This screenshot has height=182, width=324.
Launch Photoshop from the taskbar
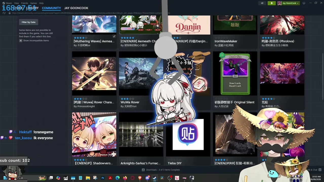coord(103,178)
